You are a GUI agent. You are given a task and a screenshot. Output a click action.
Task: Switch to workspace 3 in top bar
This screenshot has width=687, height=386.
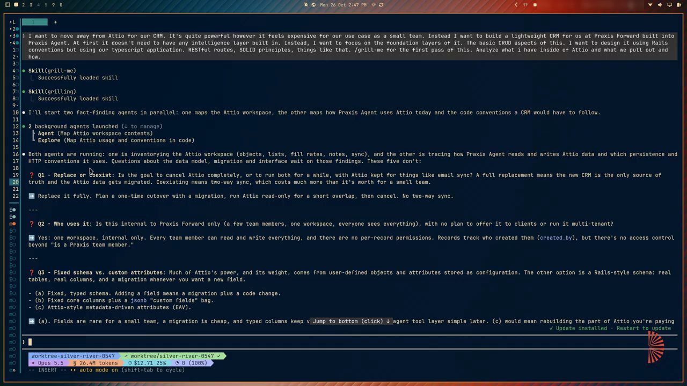[31, 5]
